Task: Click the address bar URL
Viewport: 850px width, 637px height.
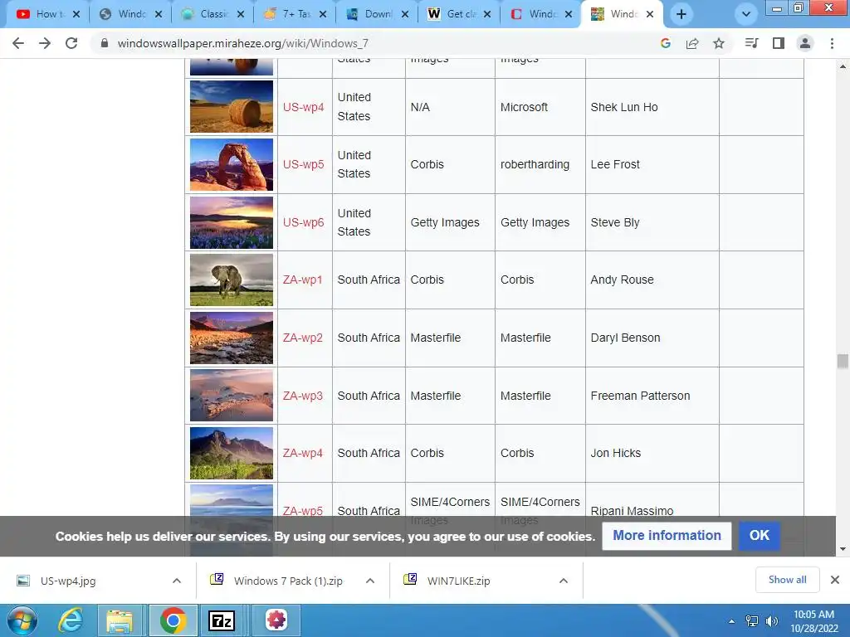Action: coord(243,43)
